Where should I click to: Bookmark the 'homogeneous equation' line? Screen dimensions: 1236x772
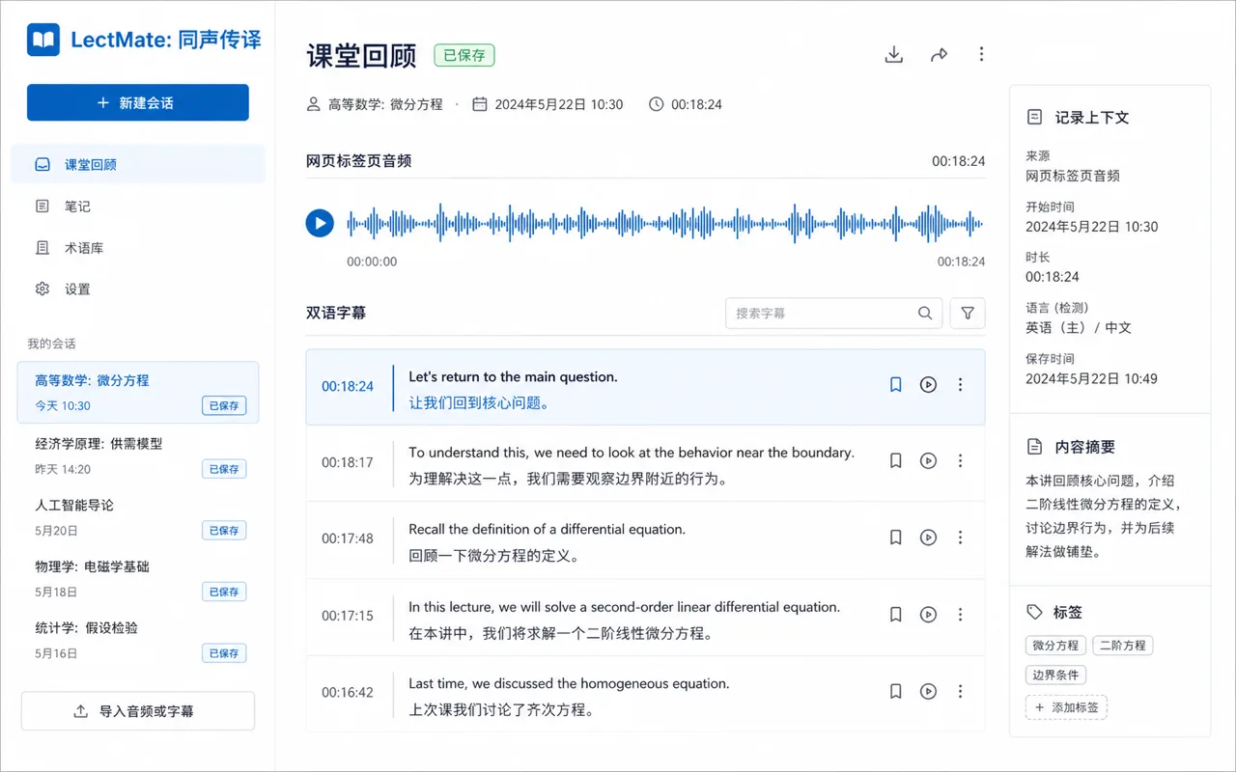point(896,691)
